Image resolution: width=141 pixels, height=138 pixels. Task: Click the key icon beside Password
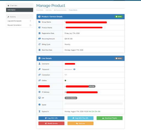click(x=40, y=69)
